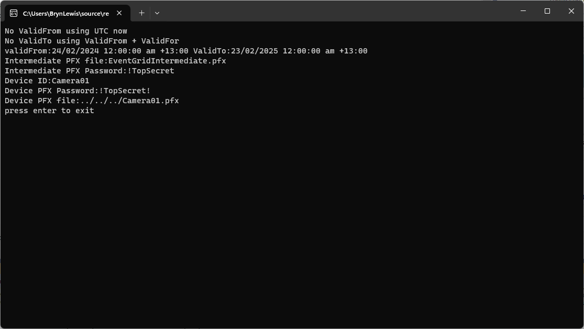Click the 'Intermediate PFX Password' output line
The height and width of the screenshot is (329, 584).
(x=89, y=71)
